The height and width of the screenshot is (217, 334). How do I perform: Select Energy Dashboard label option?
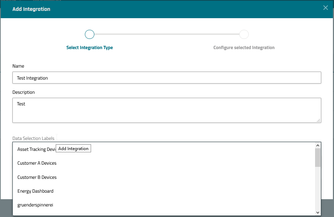[35, 191]
